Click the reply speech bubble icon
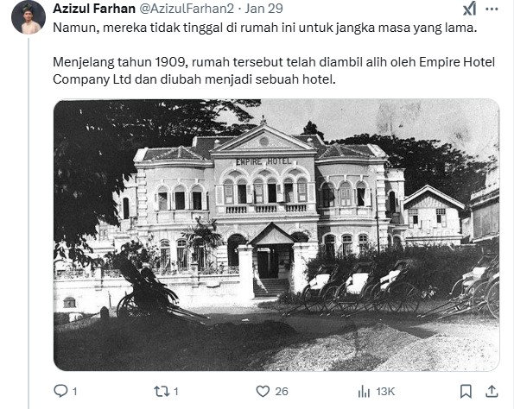The image size is (514, 409). [x=60, y=391]
